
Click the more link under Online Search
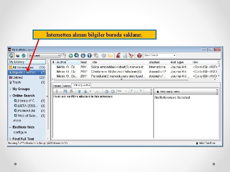[x=17, y=121]
